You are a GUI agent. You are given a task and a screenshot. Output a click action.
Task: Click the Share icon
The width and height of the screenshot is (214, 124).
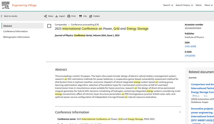point(46,16)
